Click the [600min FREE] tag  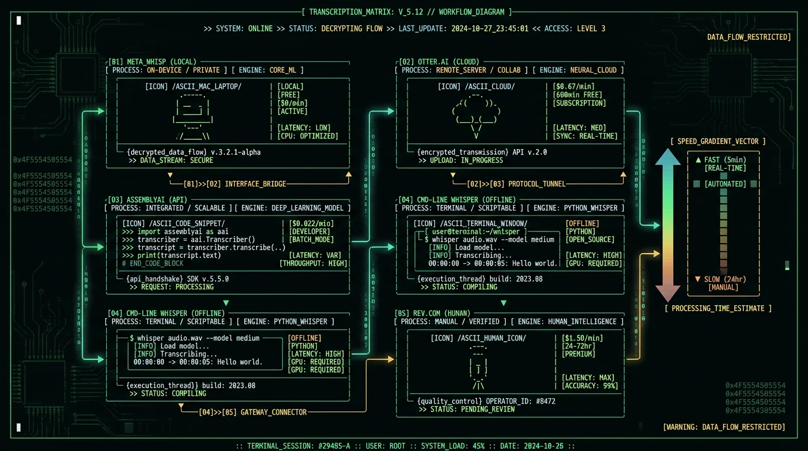578,95
